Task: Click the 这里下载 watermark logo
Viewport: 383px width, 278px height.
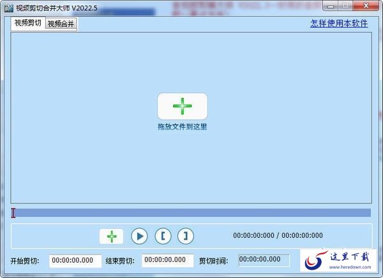Action: [x=340, y=261]
